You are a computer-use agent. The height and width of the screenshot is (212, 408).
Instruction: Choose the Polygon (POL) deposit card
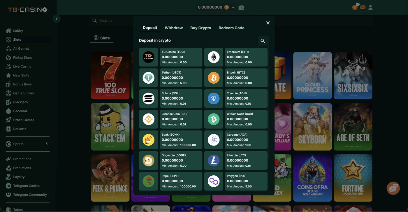pyautogui.click(x=246, y=181)
